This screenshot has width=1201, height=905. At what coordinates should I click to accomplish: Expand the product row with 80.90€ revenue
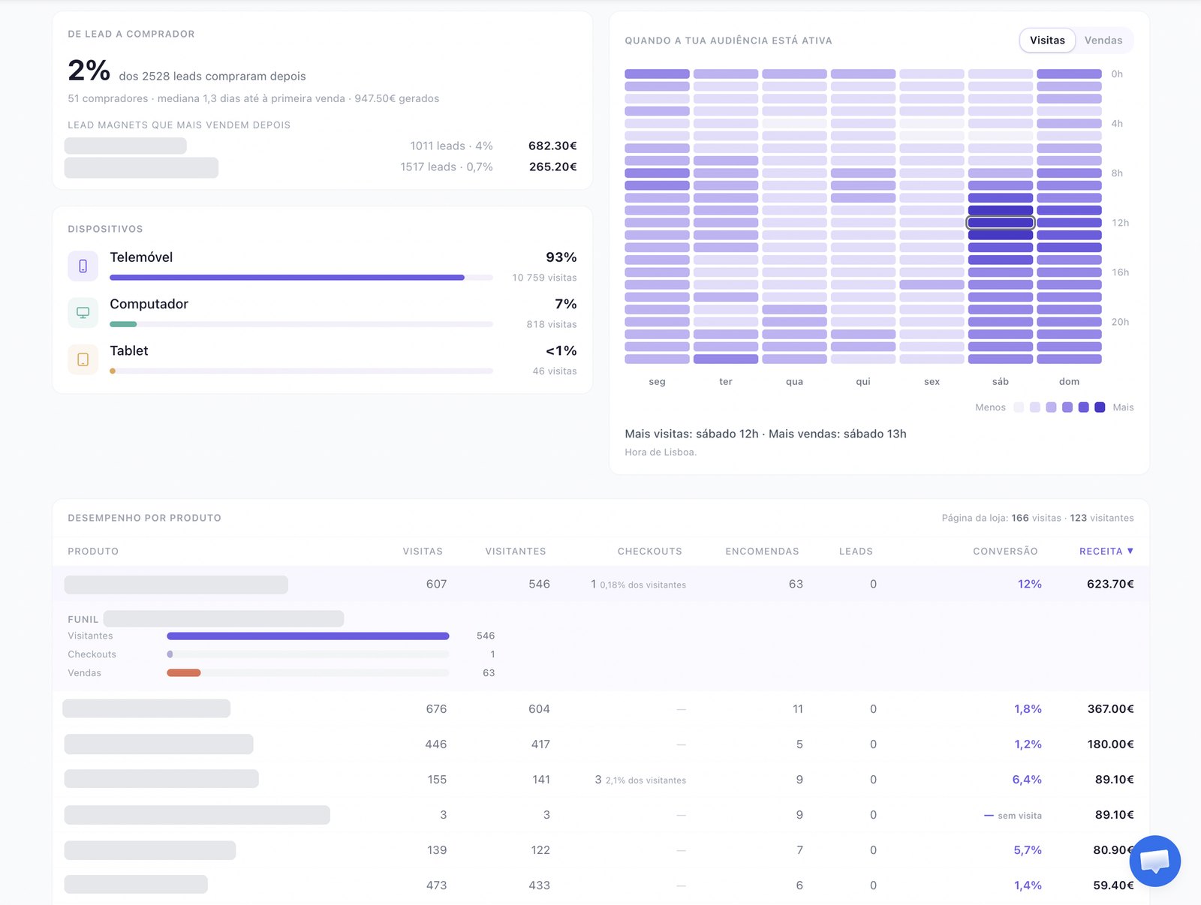[x=600, y=850]
